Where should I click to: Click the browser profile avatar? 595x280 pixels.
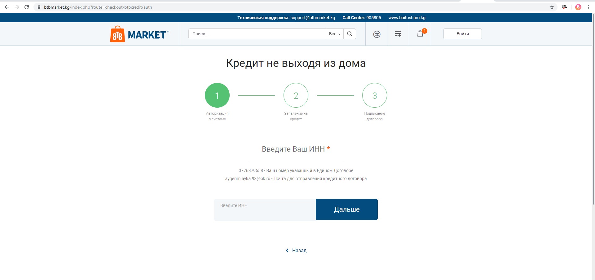coord(578,7)
